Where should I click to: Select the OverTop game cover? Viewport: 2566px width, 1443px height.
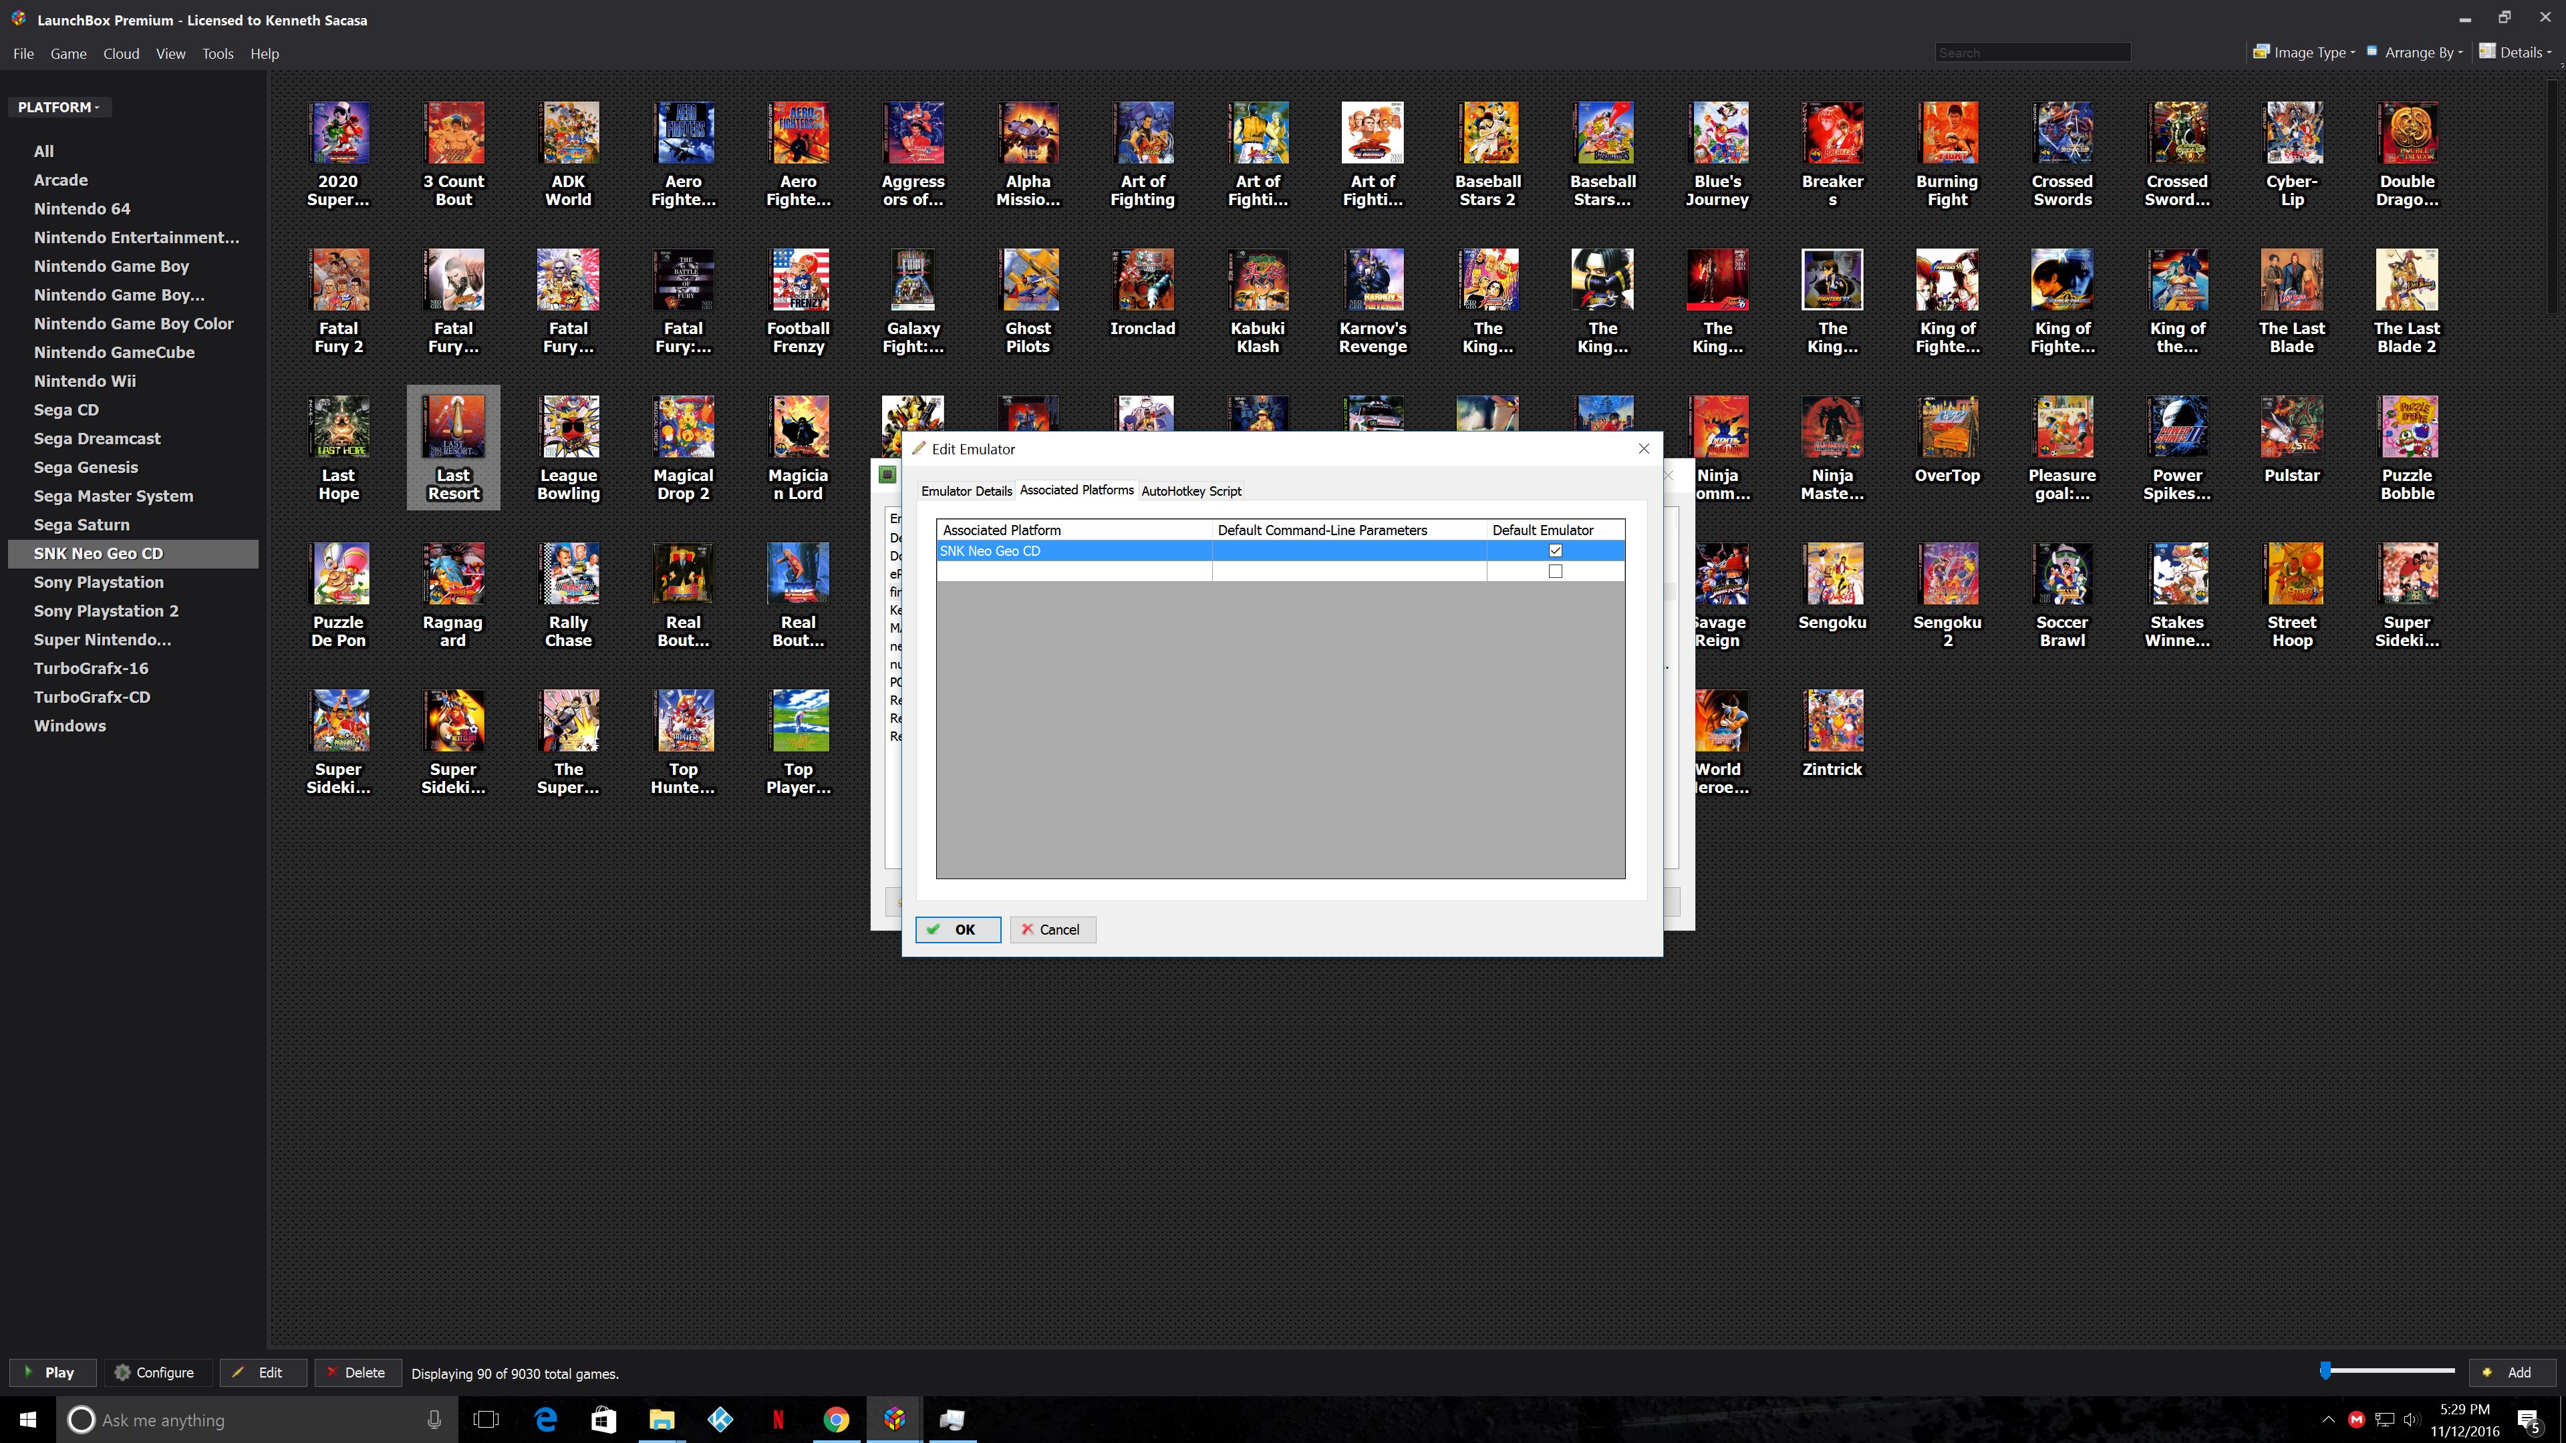point(1947,426)
